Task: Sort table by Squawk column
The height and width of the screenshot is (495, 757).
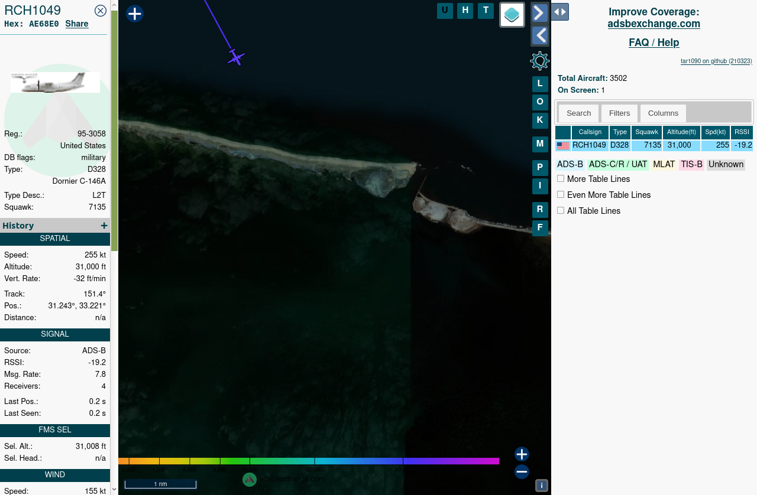Action: coord(646,132)
